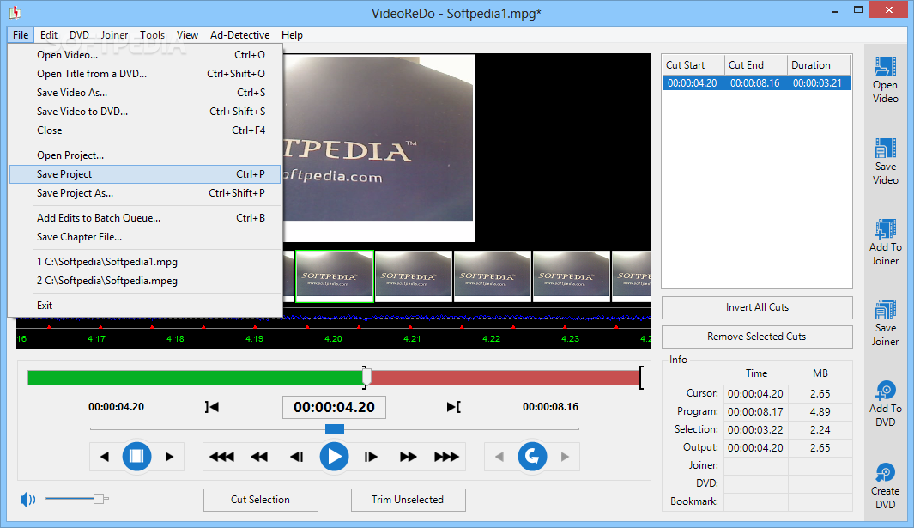The image size is (914, 528).
Task: Click the Open Video sidebar icon
Action: click(x=885, y=66)
